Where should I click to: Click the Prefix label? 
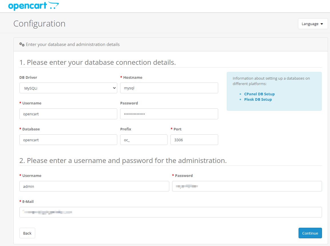[x=126, y=129]
